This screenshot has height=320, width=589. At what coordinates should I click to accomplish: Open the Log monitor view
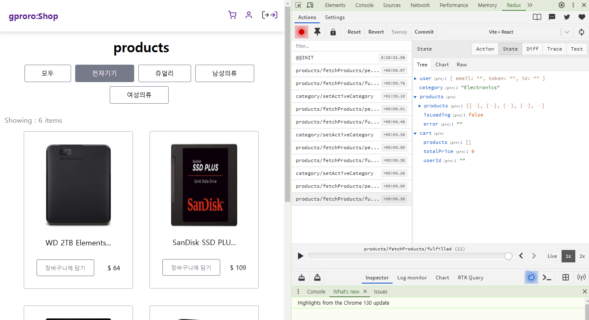pos(412,278)
